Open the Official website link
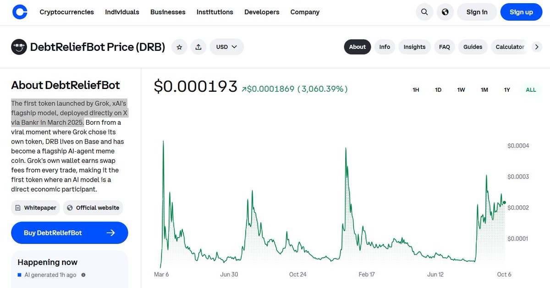 tap(93, 208)
